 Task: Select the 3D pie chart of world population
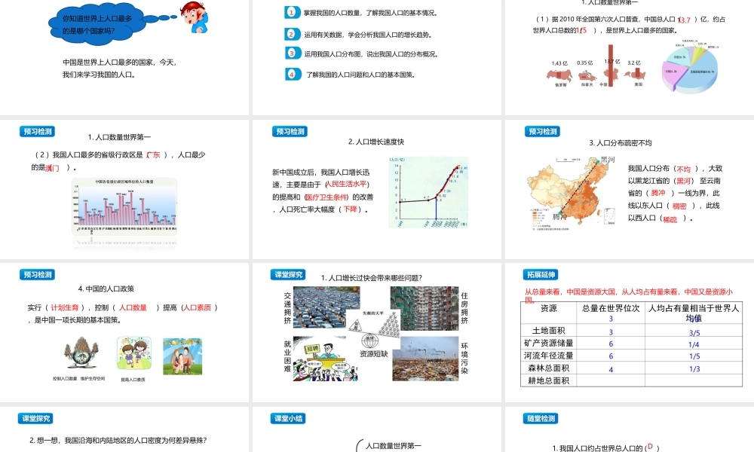coord(690,67)
